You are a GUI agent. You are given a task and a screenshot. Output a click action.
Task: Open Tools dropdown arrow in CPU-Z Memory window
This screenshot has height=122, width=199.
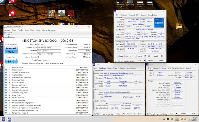[177, 114]
